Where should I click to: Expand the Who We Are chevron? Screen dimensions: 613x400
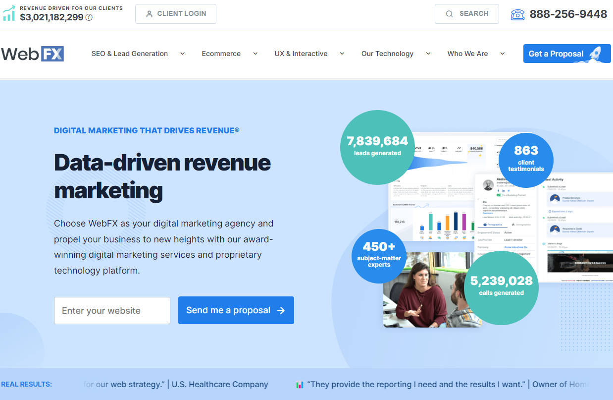502,54
